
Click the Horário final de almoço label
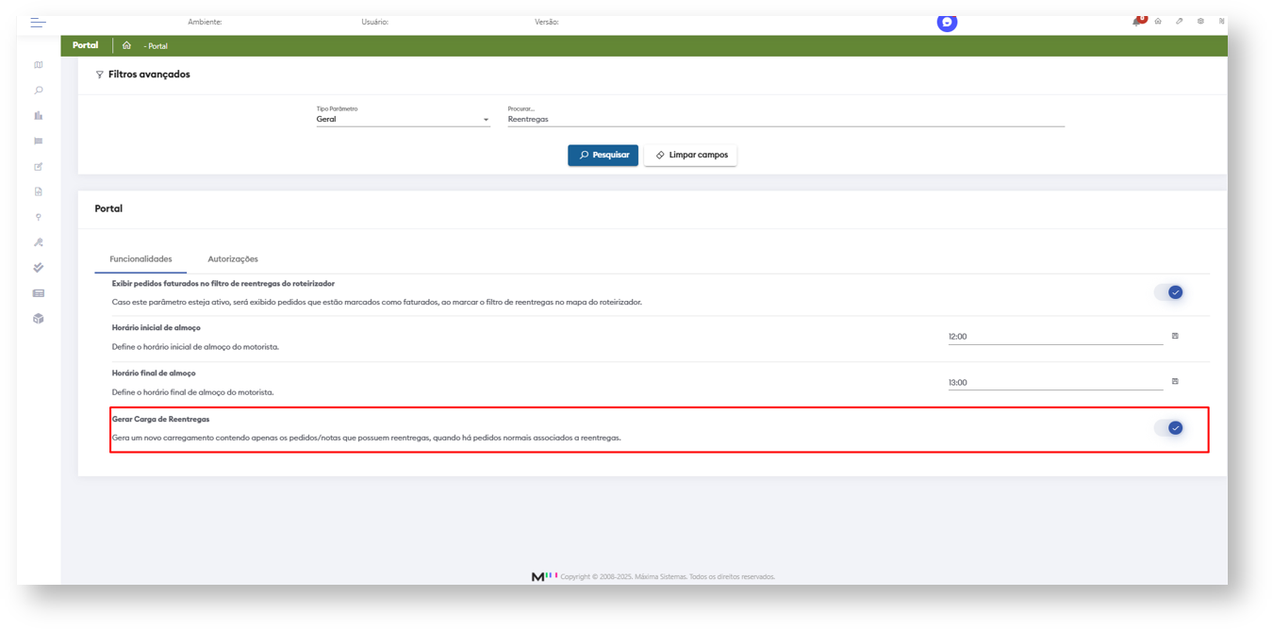pos(154,373)
